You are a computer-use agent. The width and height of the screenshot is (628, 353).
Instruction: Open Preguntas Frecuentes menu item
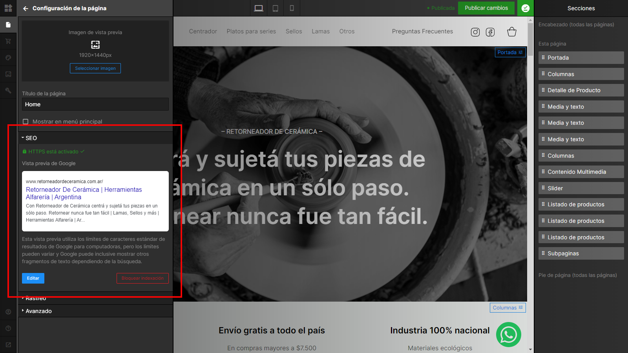pyautogui.click(x=422, y=31)
